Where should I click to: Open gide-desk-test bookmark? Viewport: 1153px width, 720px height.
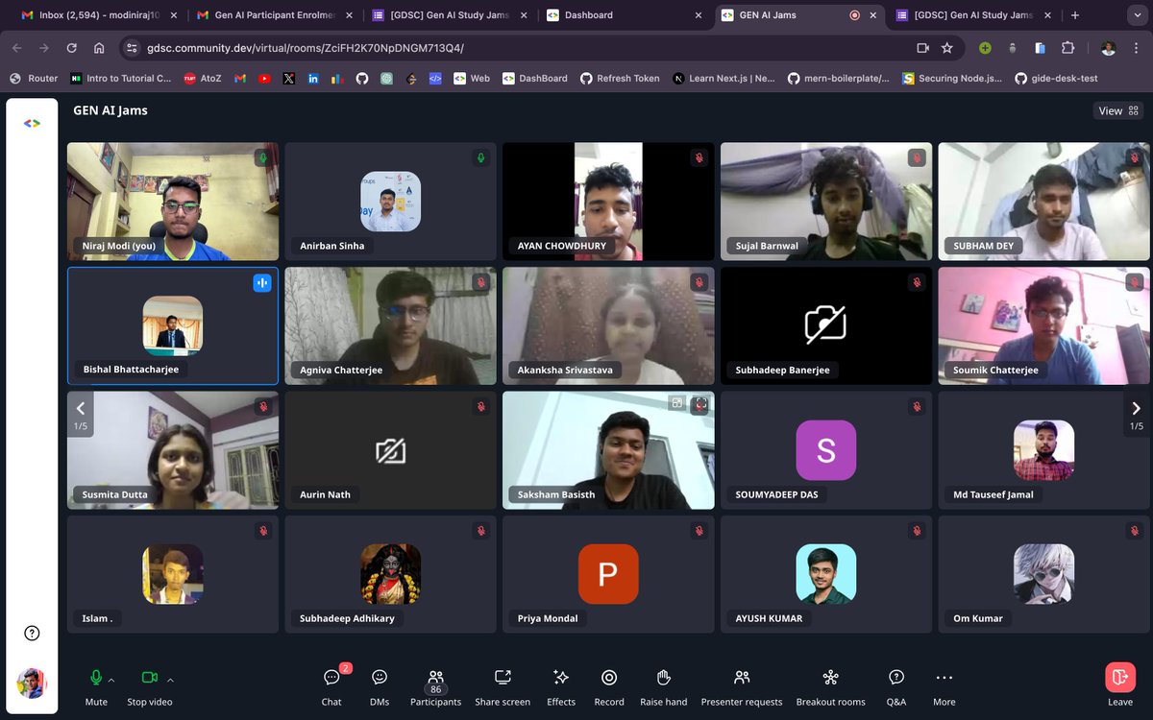click(1056, 79)
